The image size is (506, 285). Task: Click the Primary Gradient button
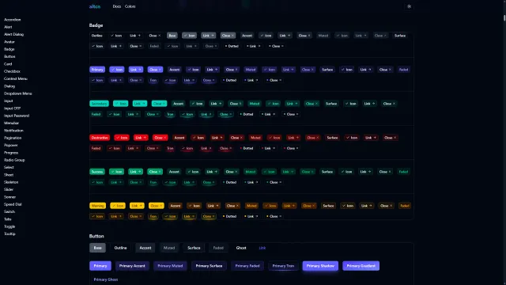(361, 266)
